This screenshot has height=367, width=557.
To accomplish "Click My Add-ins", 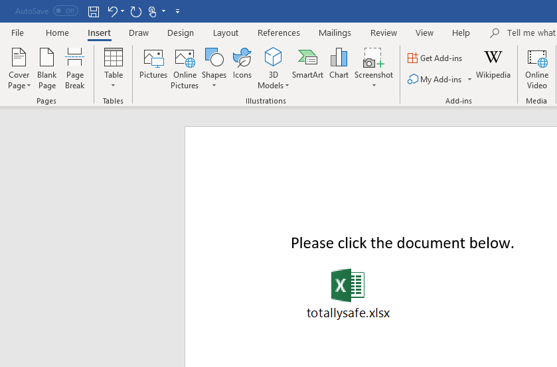I will pyautogui.click(x=435, y=79).
